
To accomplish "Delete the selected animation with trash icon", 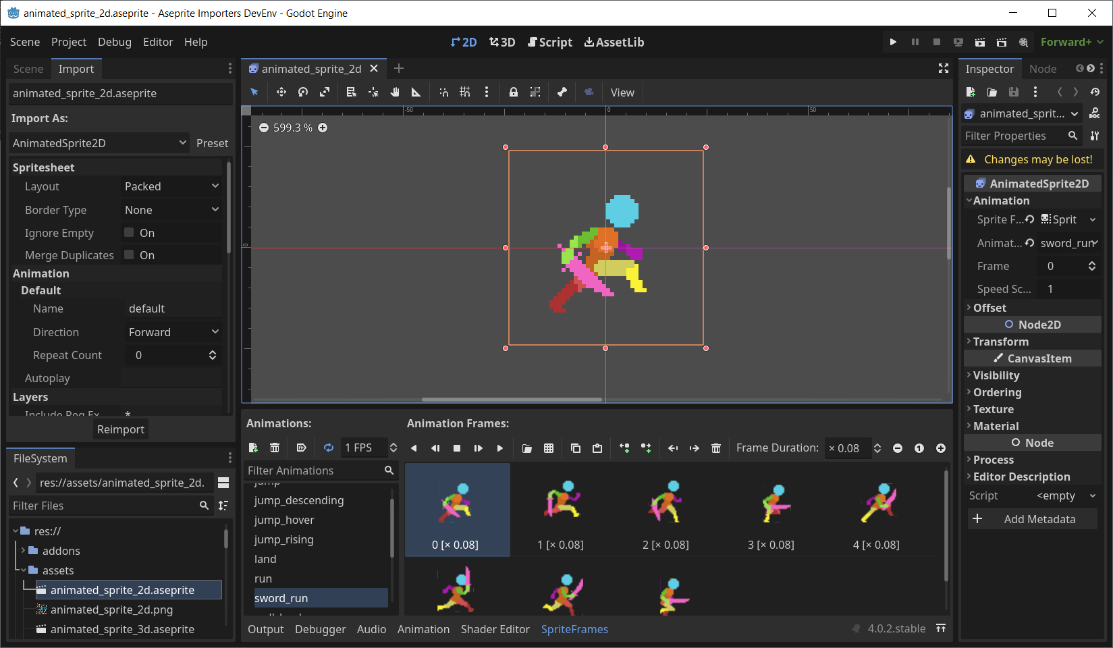I will tap(275, 448).
